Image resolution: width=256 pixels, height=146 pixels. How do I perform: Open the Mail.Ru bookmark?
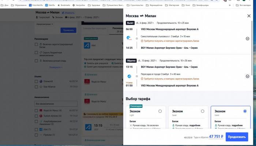click(50, 5)
